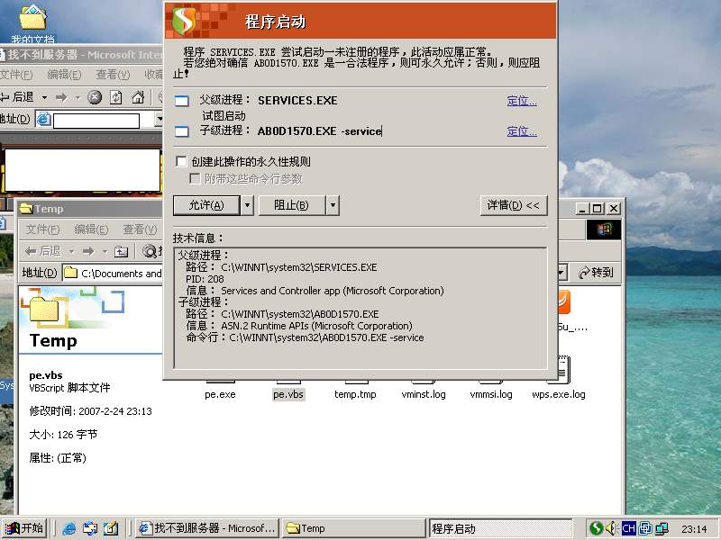Open 编辑(E) menu in Temp window
The image size is (721, 540).
tap(91, 229)
